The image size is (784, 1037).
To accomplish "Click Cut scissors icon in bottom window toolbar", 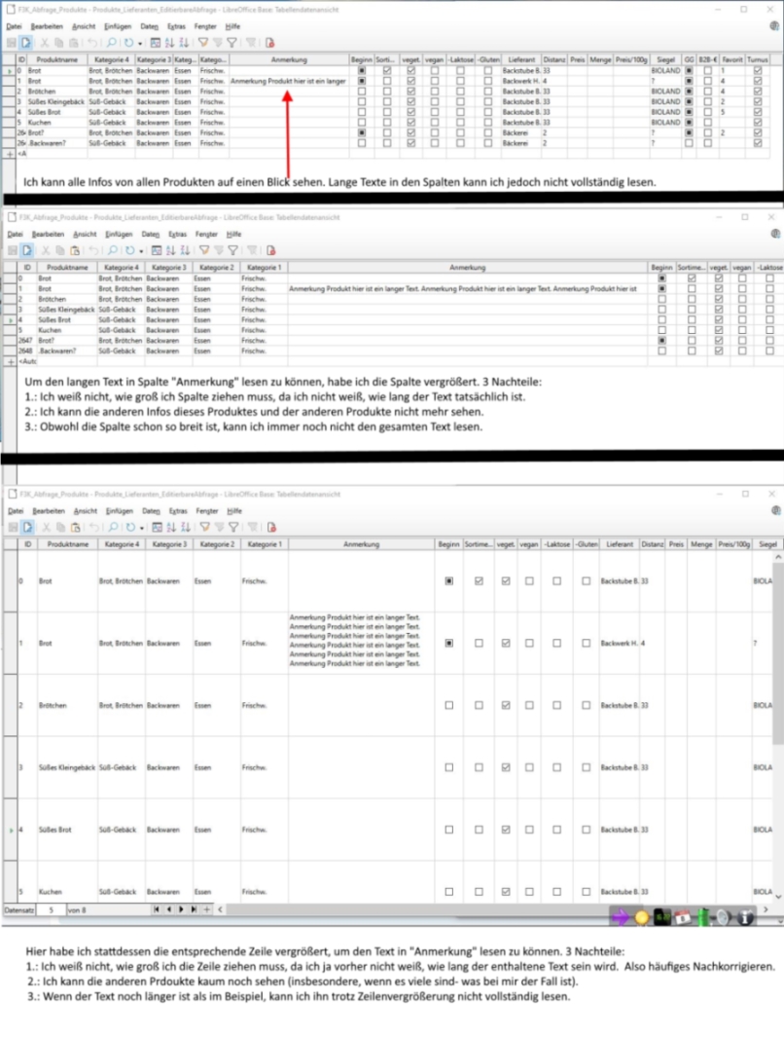I will coord(46,525).
